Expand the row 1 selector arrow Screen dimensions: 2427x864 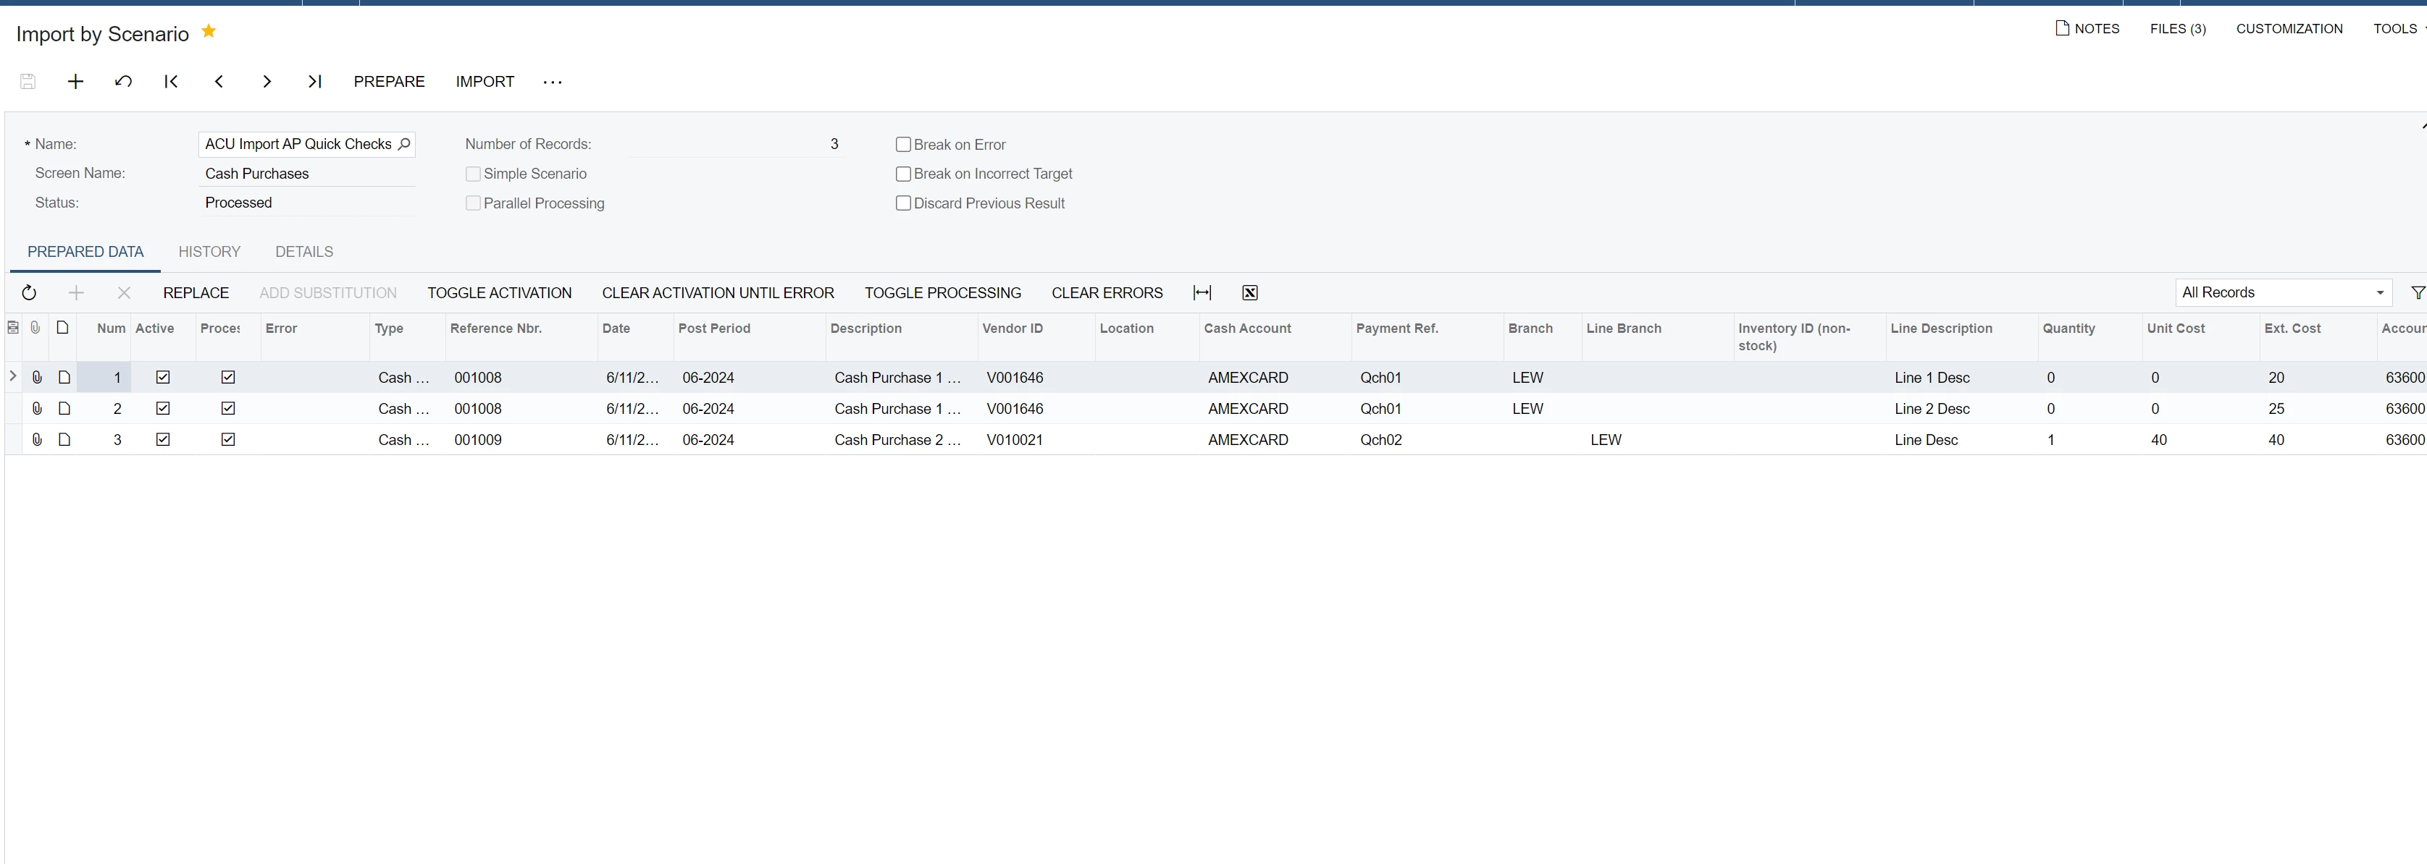pyautogui.click(x=13, y=376)
